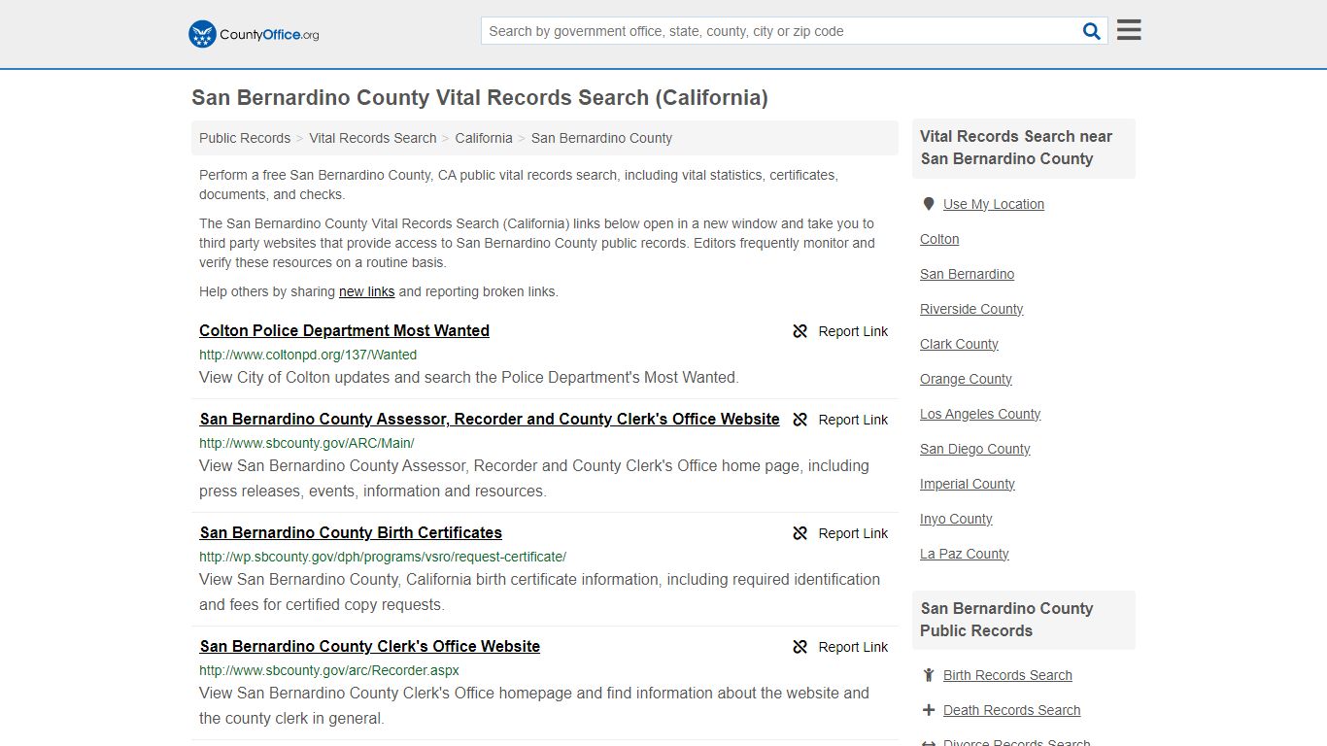This screenshot has height=746, width=1327.
Task: Open San Bernardino County Assessor, Recorder Website
Action: click(x=490, y=419)
